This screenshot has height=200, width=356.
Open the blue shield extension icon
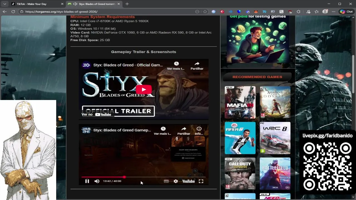click(x=239, y=12)
